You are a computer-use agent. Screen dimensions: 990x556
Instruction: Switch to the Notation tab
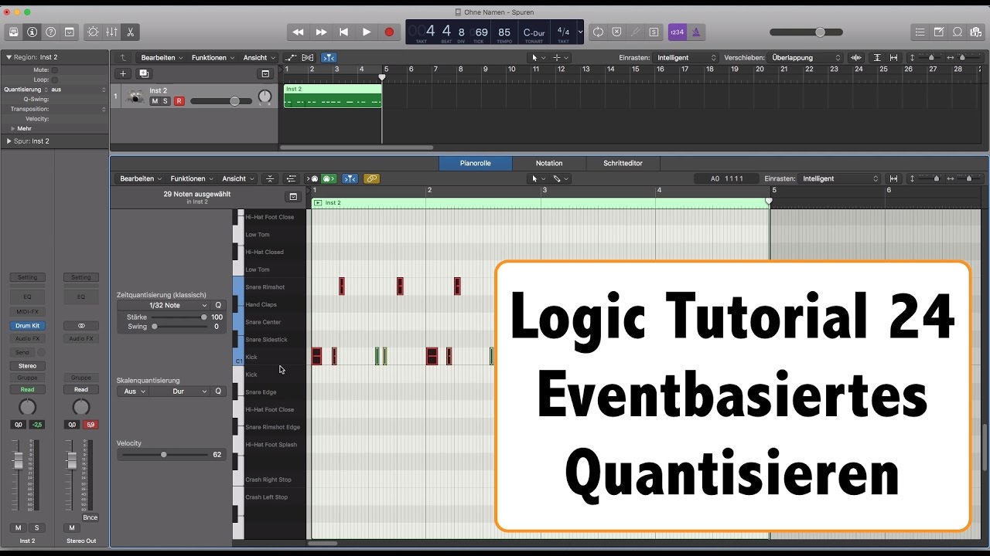pyautogui.click(x=549, y=163)
